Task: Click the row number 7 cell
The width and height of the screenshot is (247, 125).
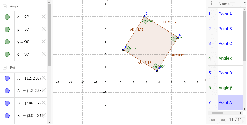Action: click(x=213, y=102)
